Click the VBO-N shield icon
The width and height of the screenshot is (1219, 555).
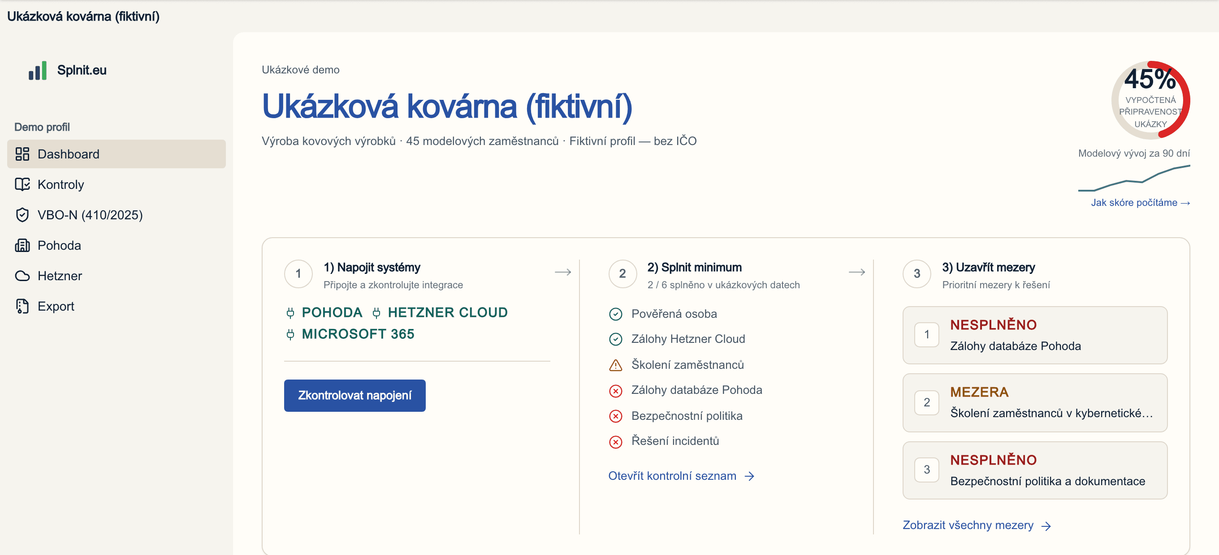click(22, 215)
